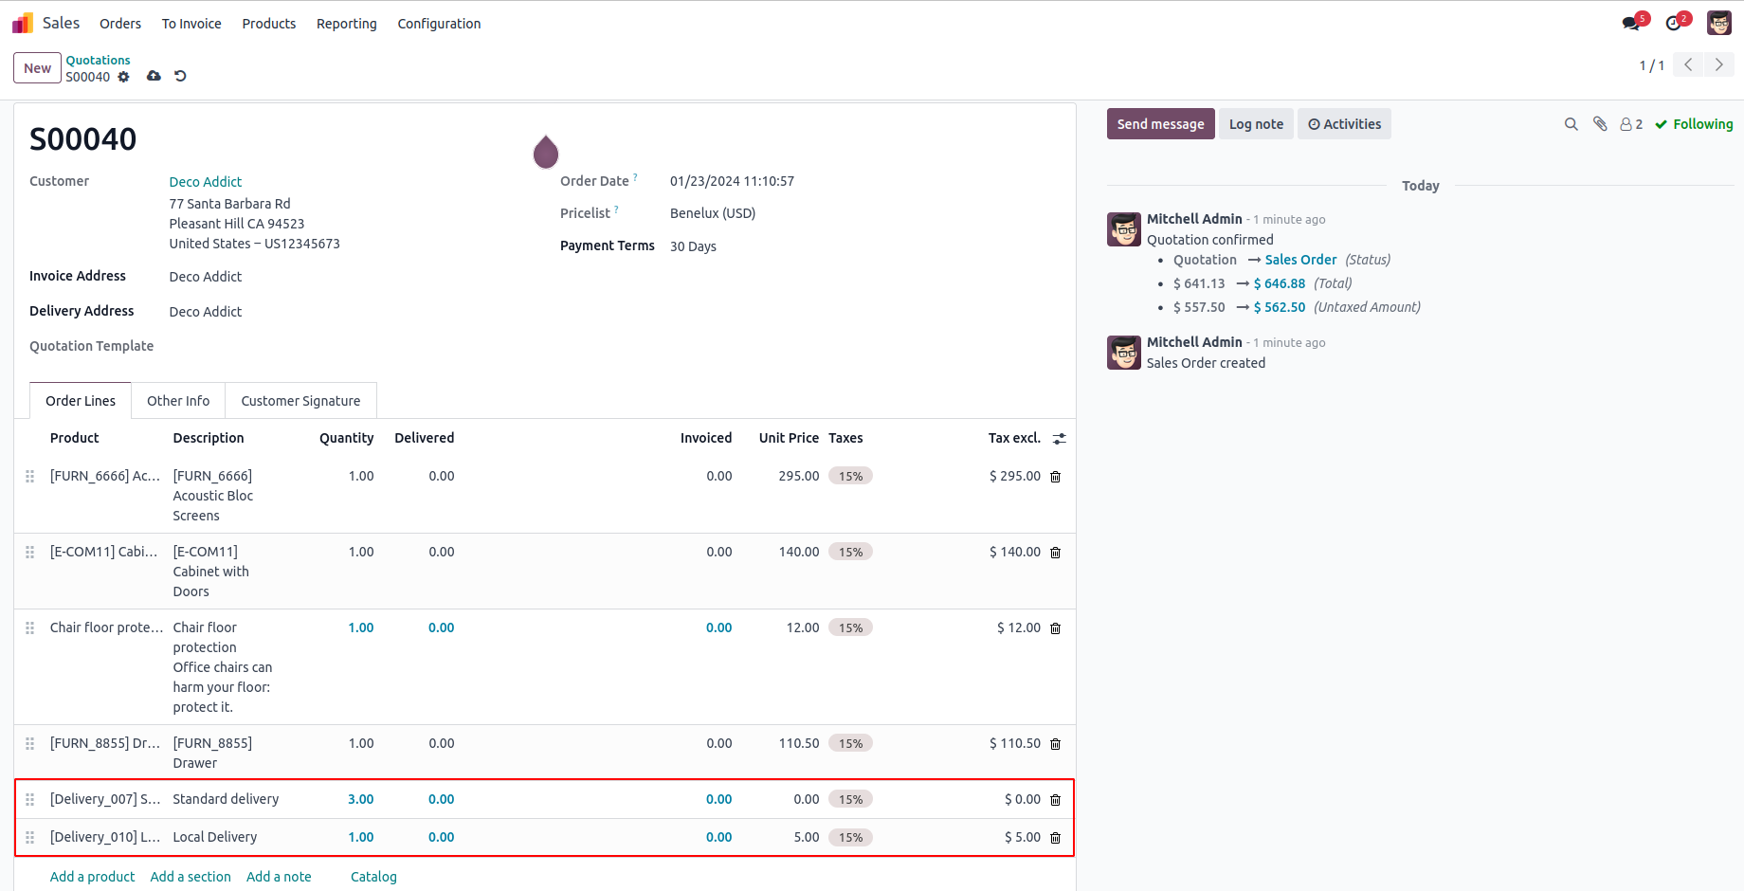This screenshot has width=1744, height=891.
Task: Switch to the Other Info tab
Action: 178,401
